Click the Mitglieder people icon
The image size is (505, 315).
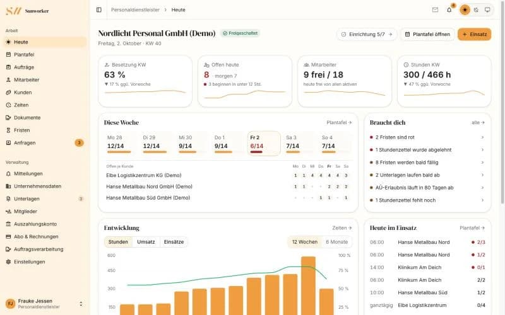click(8, 211)
